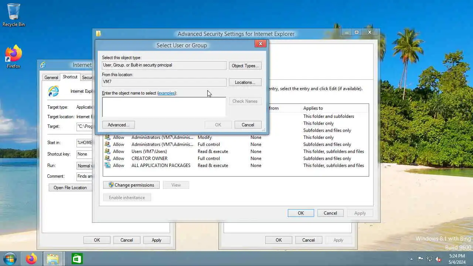Viewport: 473px width, 266px height.
Task: Click Apply in Advanced Security Settings window
Action: click(360, 213)
